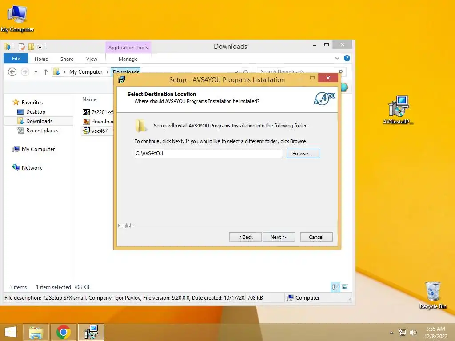Click the Application Tools contextual tab

click(x=128, y=47)
